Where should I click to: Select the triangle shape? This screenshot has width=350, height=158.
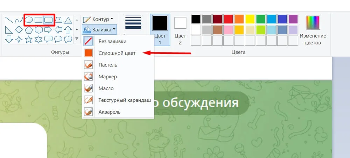click(68, 20)
